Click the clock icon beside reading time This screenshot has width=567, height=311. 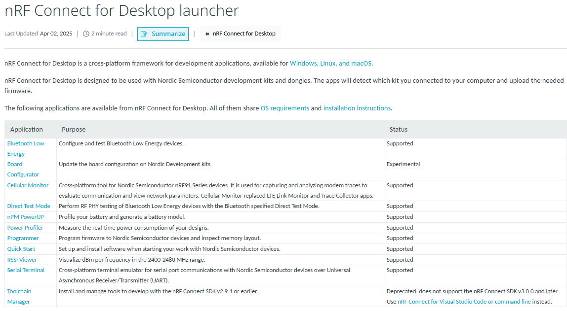86,34
